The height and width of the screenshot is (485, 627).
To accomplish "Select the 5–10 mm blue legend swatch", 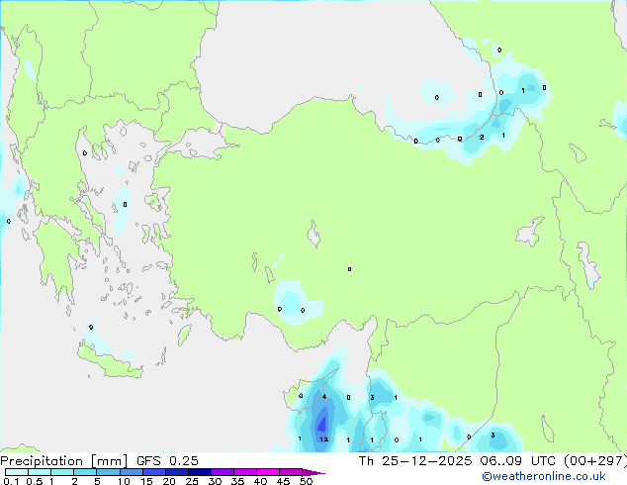I will [x=109, y=472].
